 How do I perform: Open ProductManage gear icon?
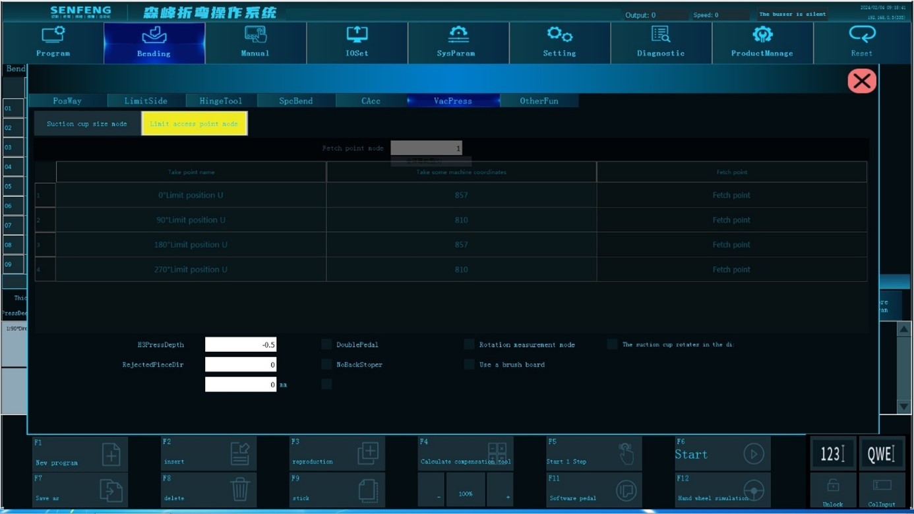[762, 34]
